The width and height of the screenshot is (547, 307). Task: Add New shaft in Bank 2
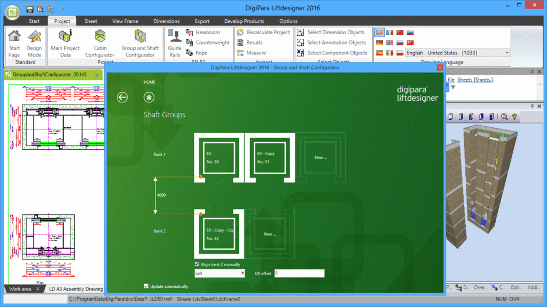pos(270,234)
